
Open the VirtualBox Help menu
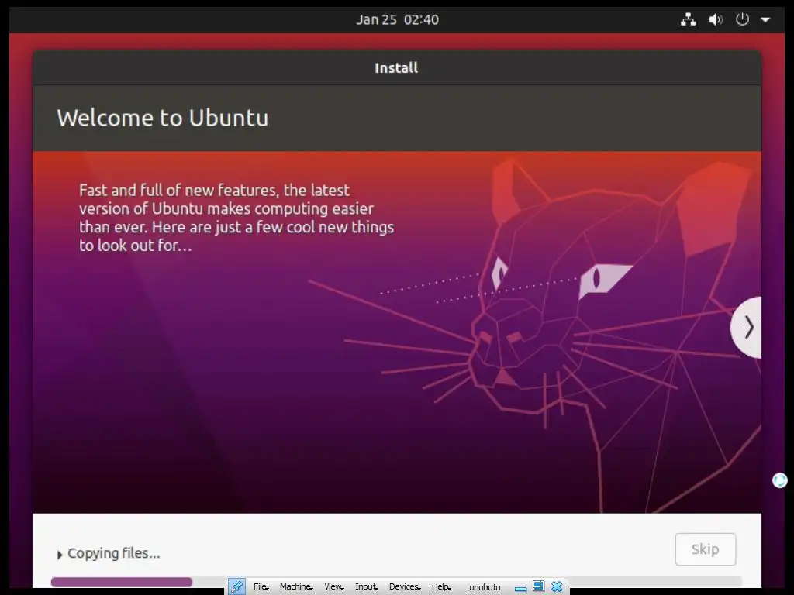441,586
